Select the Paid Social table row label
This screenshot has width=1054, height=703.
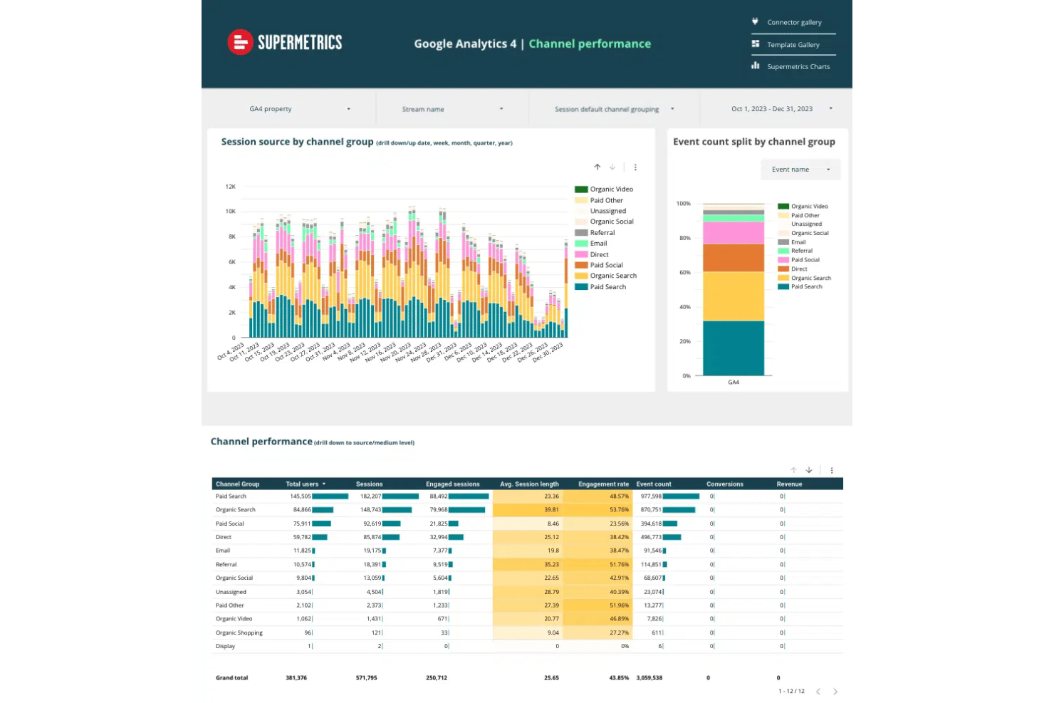coord(229,524)
